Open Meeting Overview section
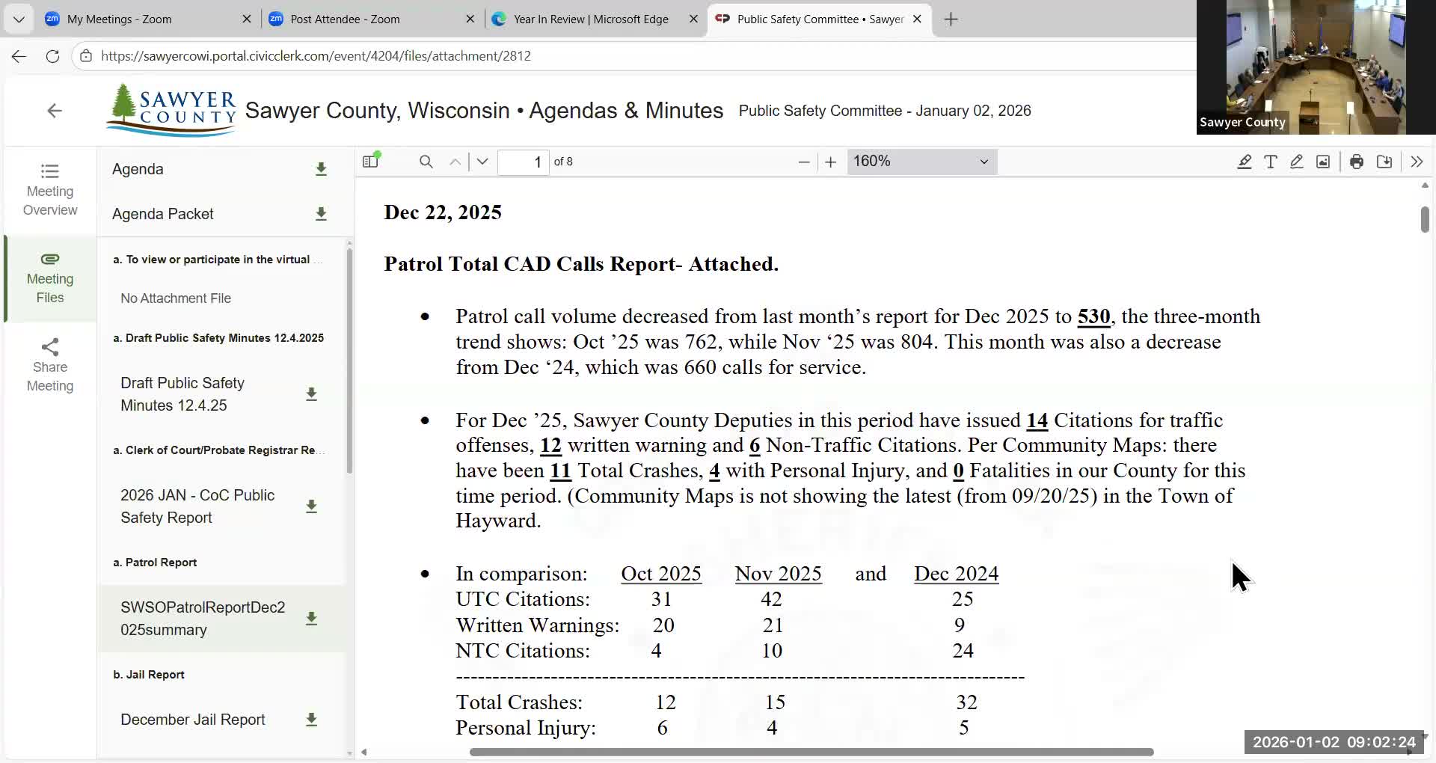The width and height of the screenshot is (1436, 763). pyautogui.click(x=50, y=190)
